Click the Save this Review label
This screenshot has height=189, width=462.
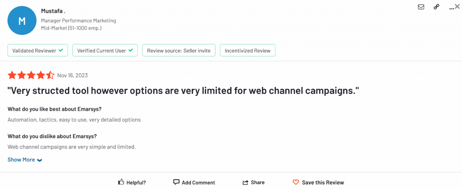coord(323,182)
